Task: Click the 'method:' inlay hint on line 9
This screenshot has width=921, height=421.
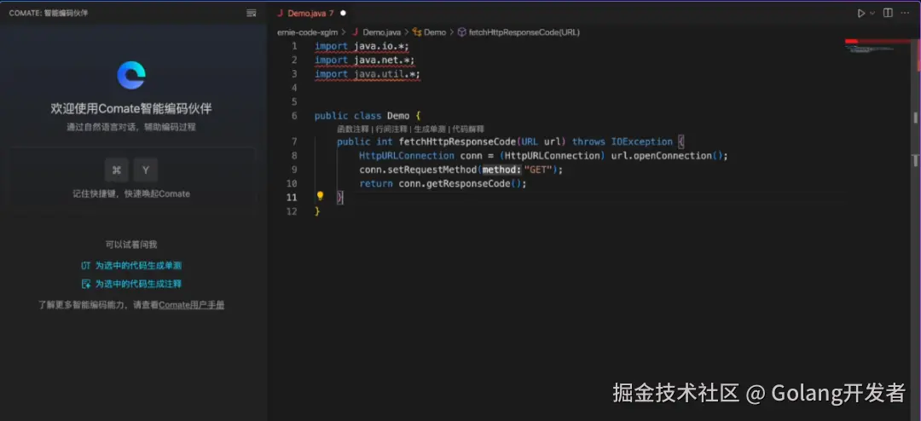Action: [501, 170]
